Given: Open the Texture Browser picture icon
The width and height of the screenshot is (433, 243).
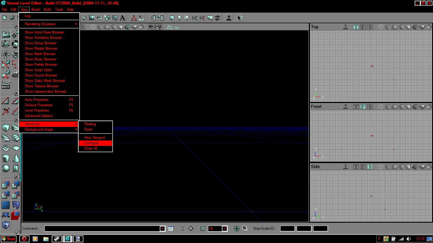Looking at the screenshot, I should [92, 18].
